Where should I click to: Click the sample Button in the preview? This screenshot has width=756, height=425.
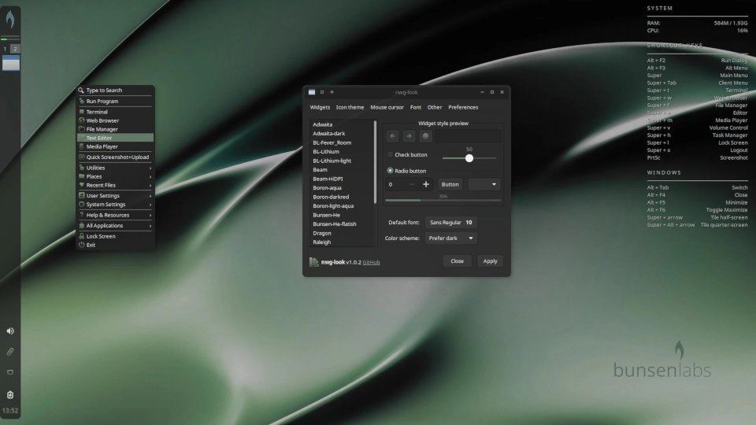coord(450,184)
